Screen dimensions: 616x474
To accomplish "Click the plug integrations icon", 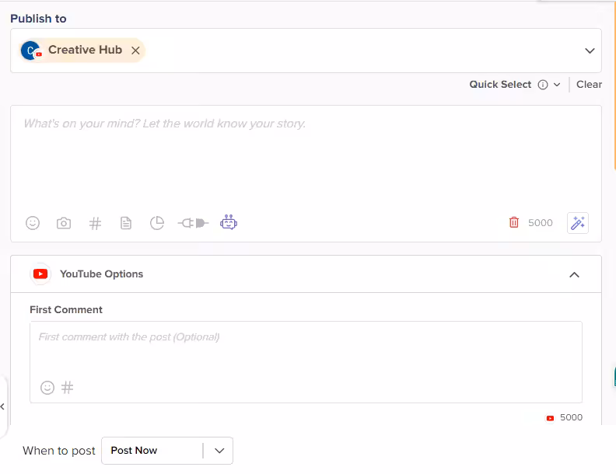I will coord(193,223).
